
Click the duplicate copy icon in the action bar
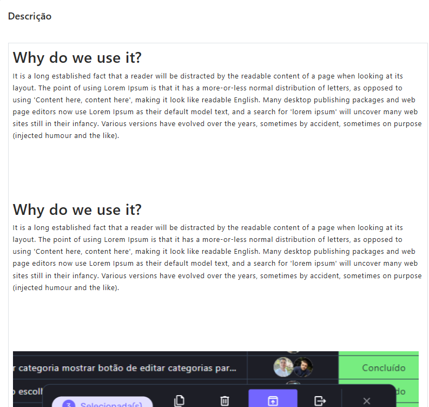(x=179, y=401)
